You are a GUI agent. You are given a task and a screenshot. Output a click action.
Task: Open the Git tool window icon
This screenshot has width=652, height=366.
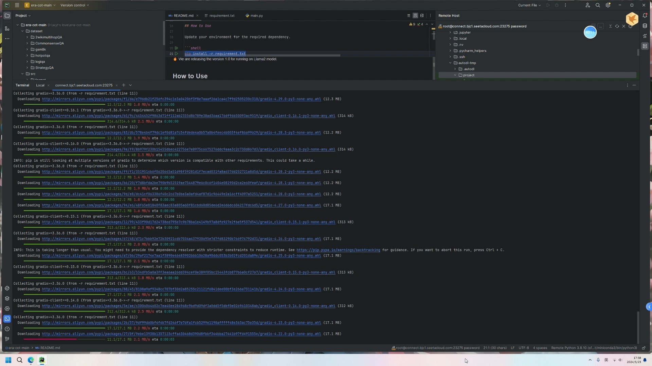pyautogui.click(x=7, y=339)
